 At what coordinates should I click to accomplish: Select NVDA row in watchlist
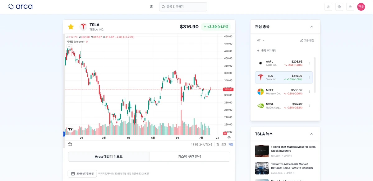[284, 106]
